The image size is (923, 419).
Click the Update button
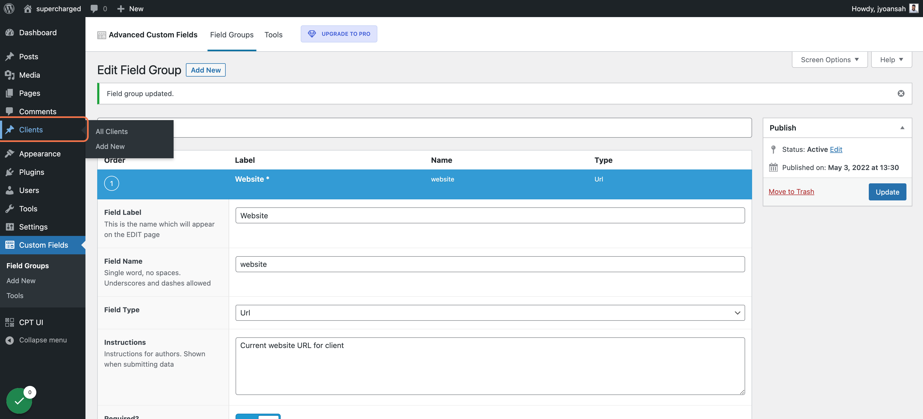[x=887, y=192]
